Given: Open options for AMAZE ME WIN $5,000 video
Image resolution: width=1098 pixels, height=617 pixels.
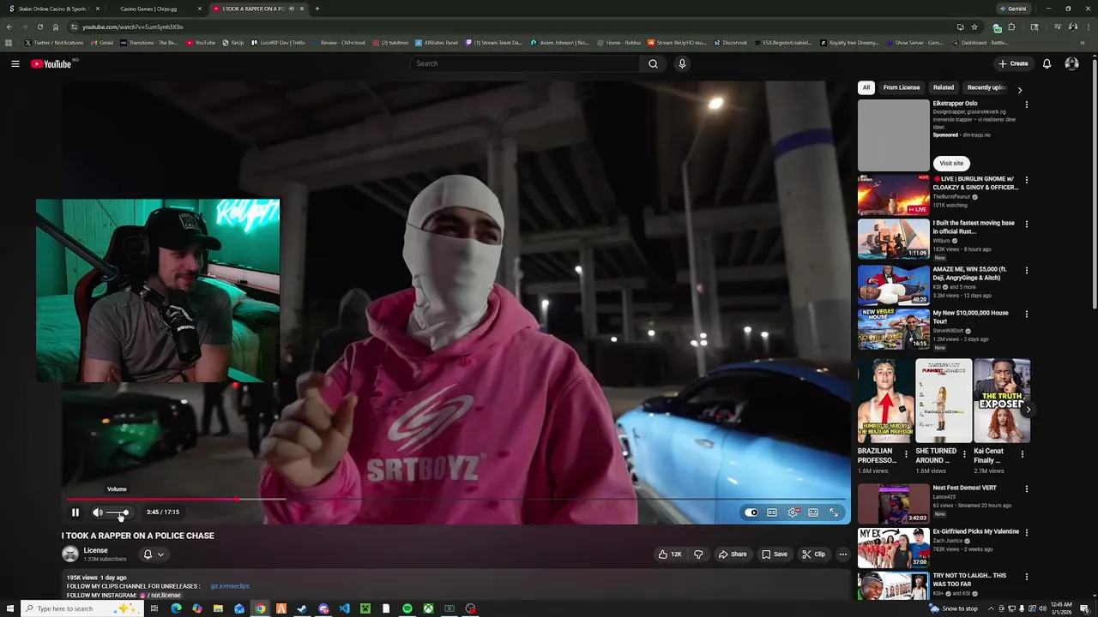Looking at the screenshot, I should (1027, 271).
